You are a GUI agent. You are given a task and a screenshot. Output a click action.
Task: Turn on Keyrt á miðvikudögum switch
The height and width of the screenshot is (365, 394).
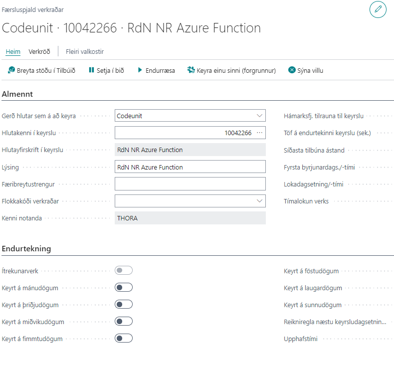(123, 321)
